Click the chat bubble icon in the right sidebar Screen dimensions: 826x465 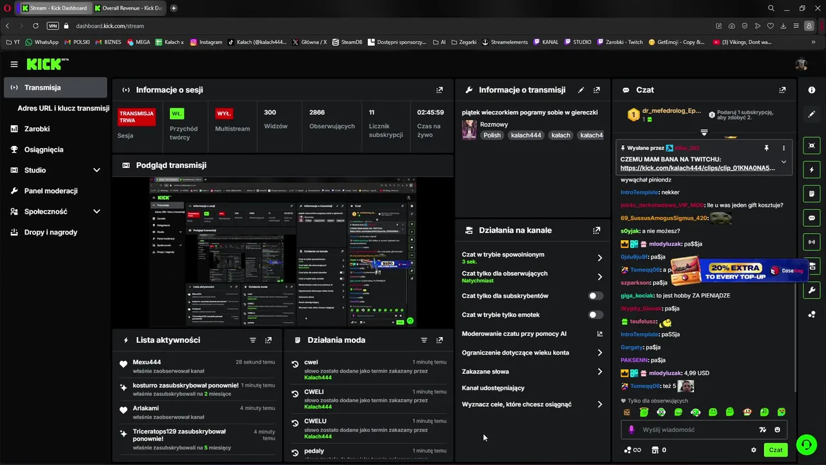pyautogui.click(x=812, y=218)
